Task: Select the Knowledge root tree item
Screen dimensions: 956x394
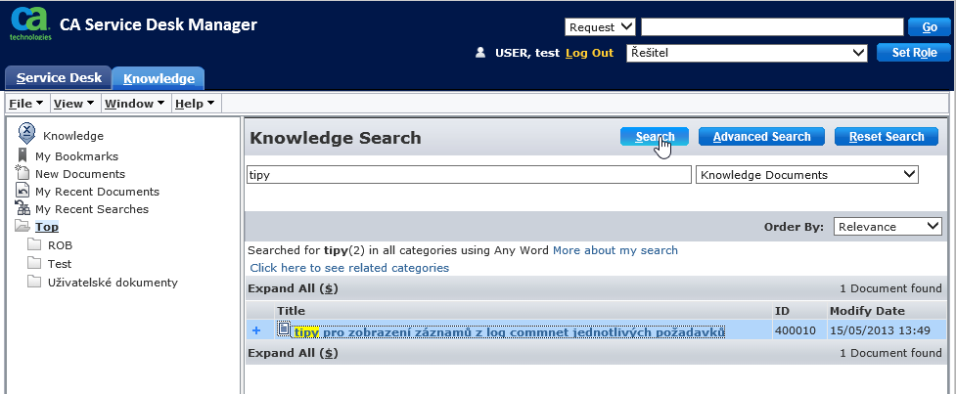Action: coord(73,136)
